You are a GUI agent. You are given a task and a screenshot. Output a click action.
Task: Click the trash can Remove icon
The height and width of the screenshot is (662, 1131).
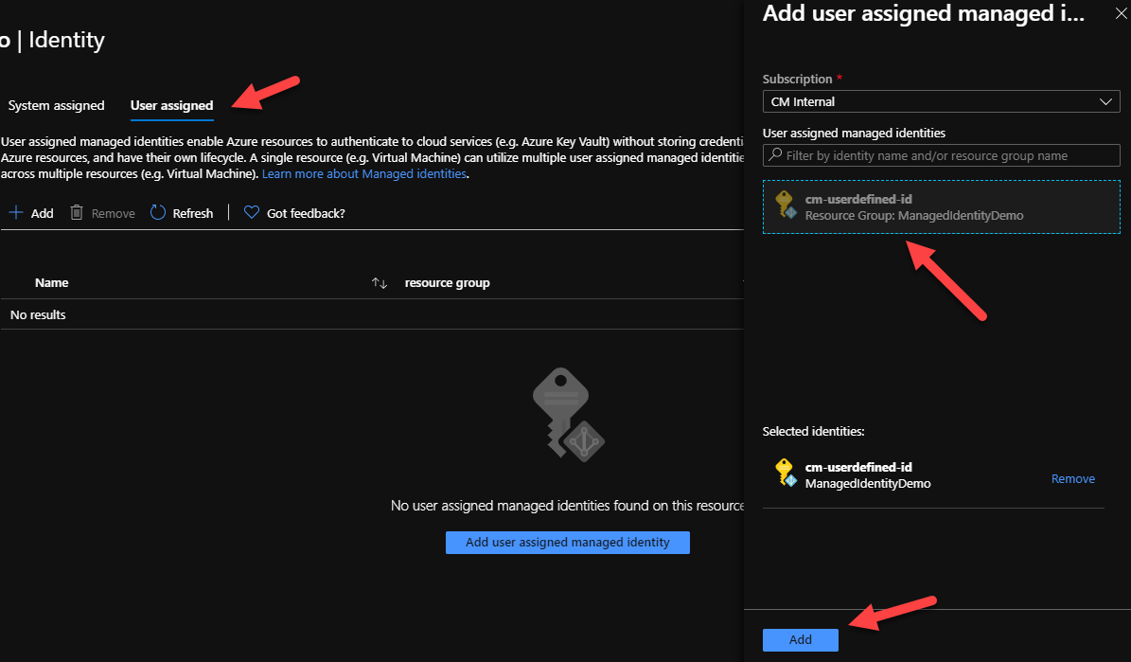pyautogui.click(x=77, y=212)
